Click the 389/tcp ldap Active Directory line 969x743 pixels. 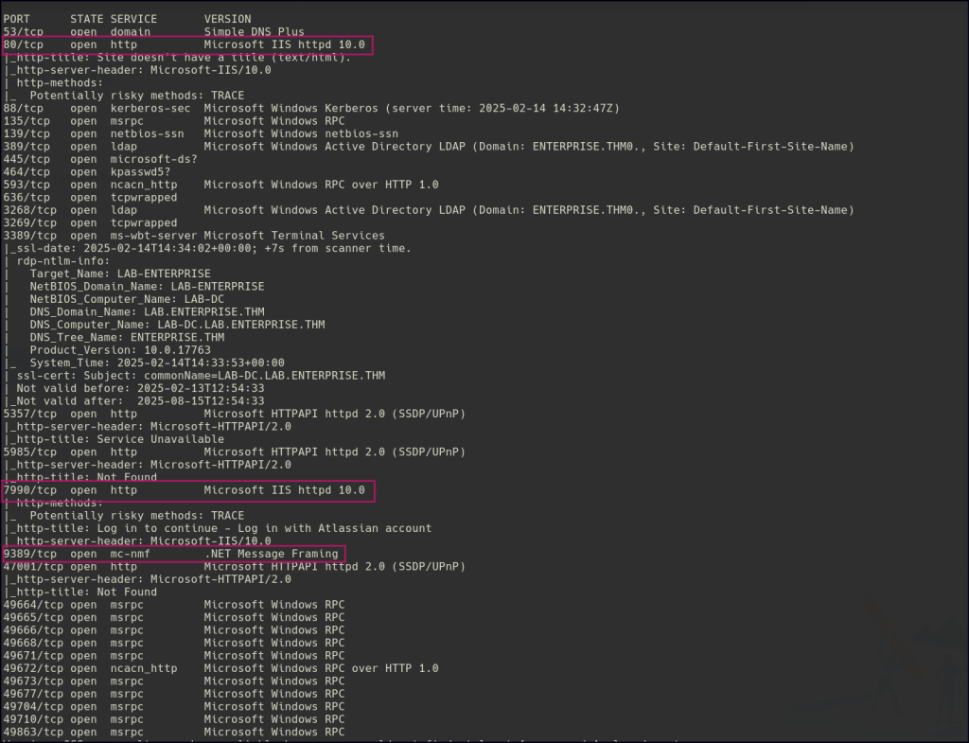pos(428,146)
